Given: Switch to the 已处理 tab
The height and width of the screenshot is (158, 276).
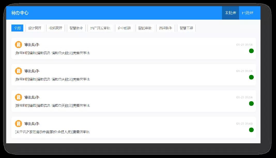Looking at the screenshot, I should (x=248, y=13).
